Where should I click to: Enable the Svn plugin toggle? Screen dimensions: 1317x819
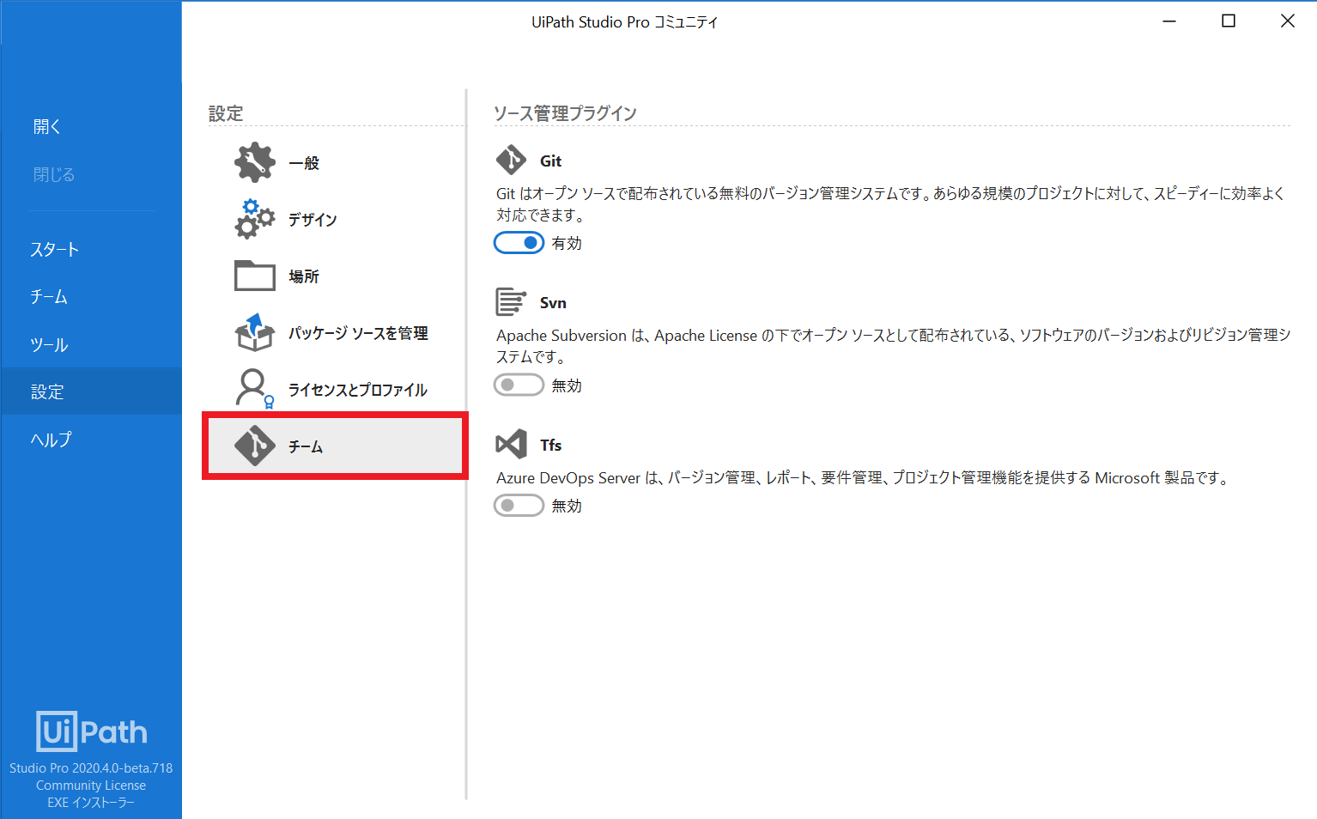[x=519, y=385]
